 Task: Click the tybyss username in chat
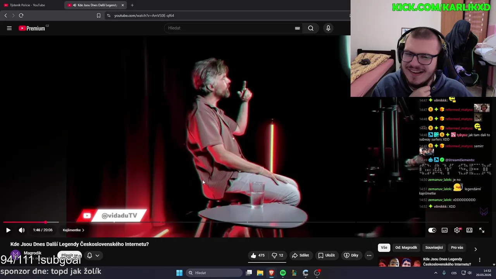tap(462, 135)
